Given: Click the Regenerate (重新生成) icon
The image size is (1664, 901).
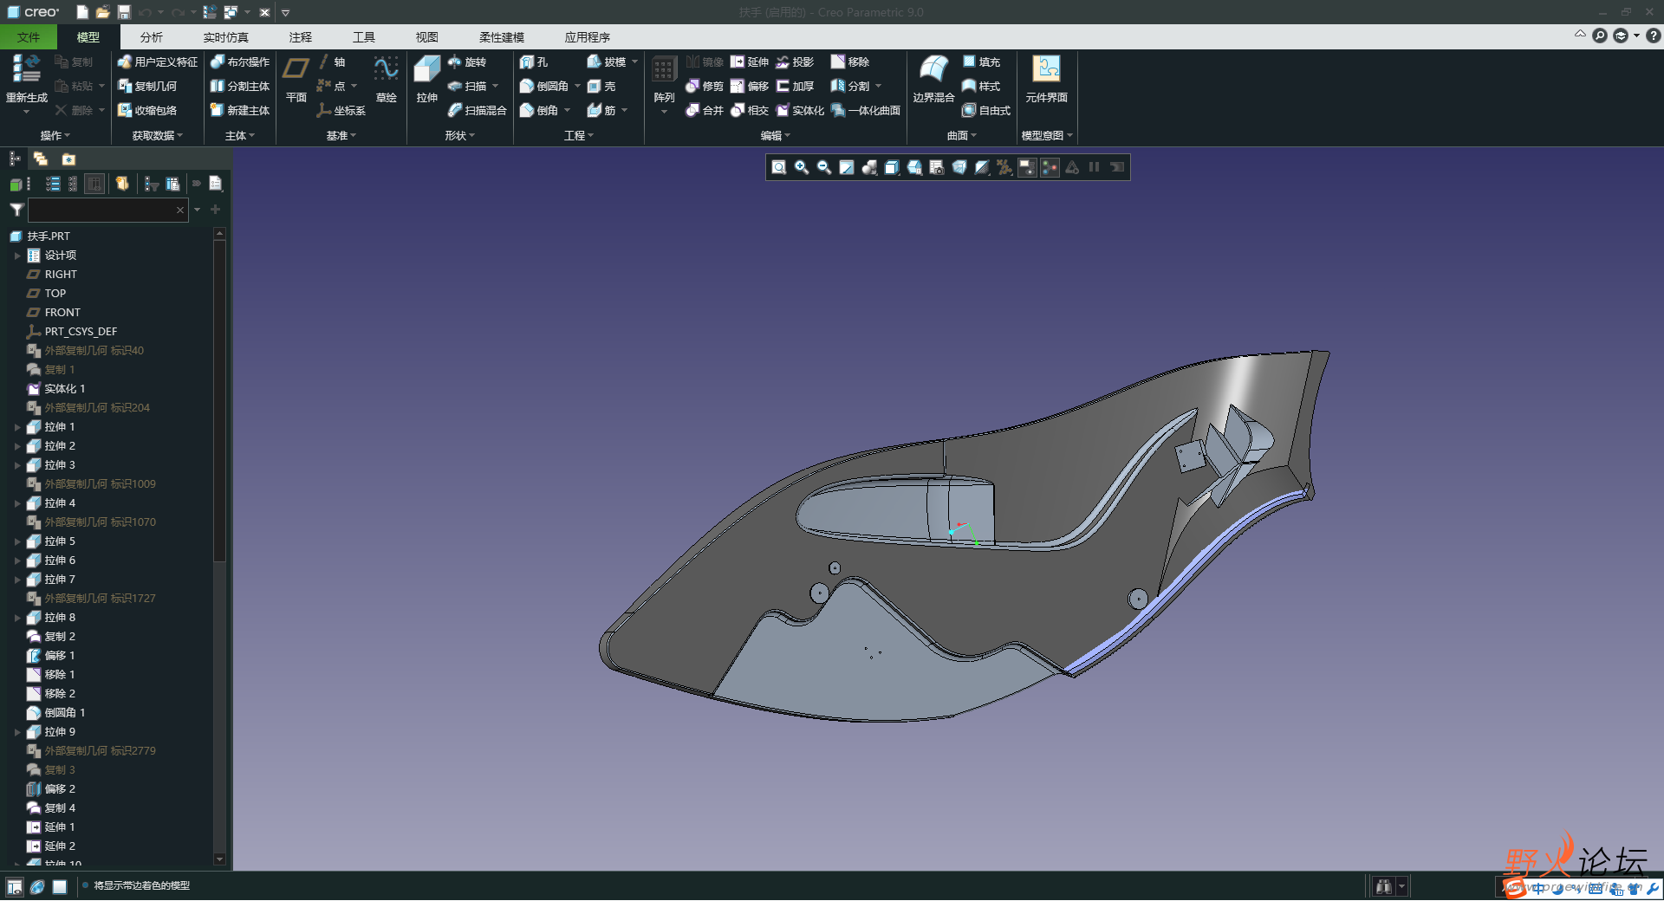Looking at the screenshot, I should coord(26,69).
